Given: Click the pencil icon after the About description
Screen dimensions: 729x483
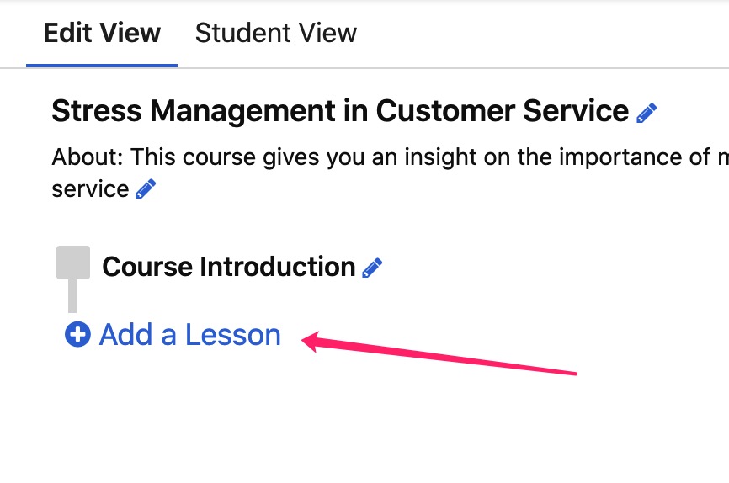Looking at the screenshot, I should coord(146,188).
